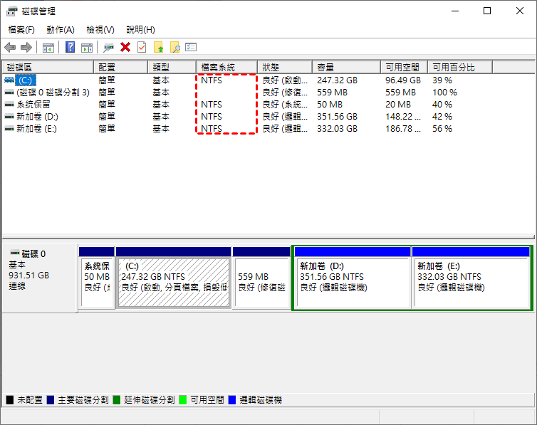Click the drive icon beside 新加卷 (E:) row
This screenshot has width=537, height=425.
9,129
